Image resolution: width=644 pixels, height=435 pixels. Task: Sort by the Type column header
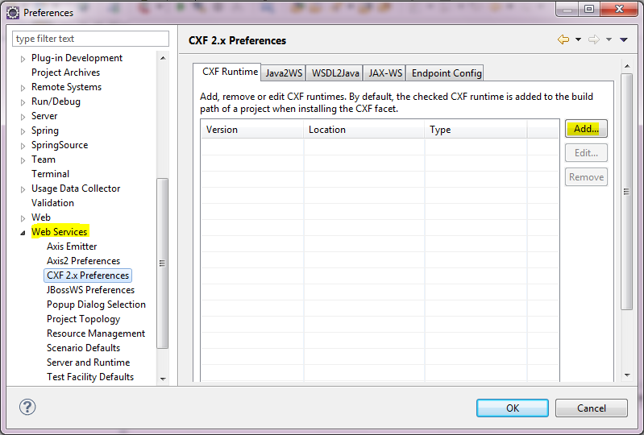tap(476, 129)
